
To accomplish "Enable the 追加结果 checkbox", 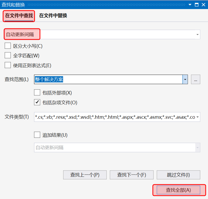I will tap(37, 135).
